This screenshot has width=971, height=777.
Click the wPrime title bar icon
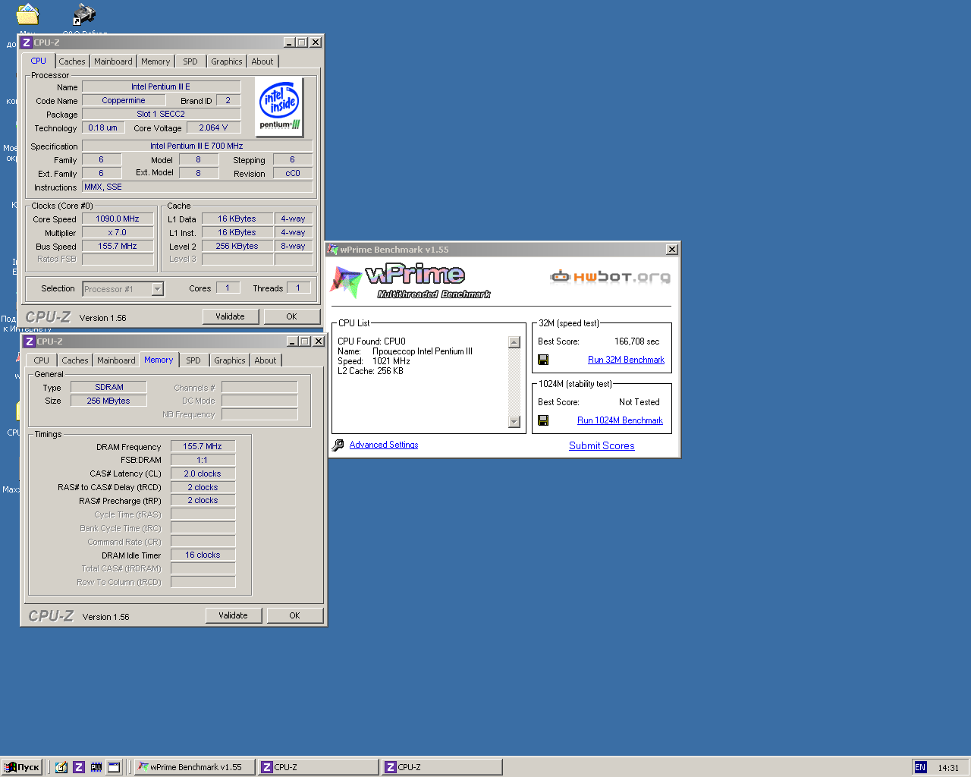pyautogui.click(x=333, y=250)
